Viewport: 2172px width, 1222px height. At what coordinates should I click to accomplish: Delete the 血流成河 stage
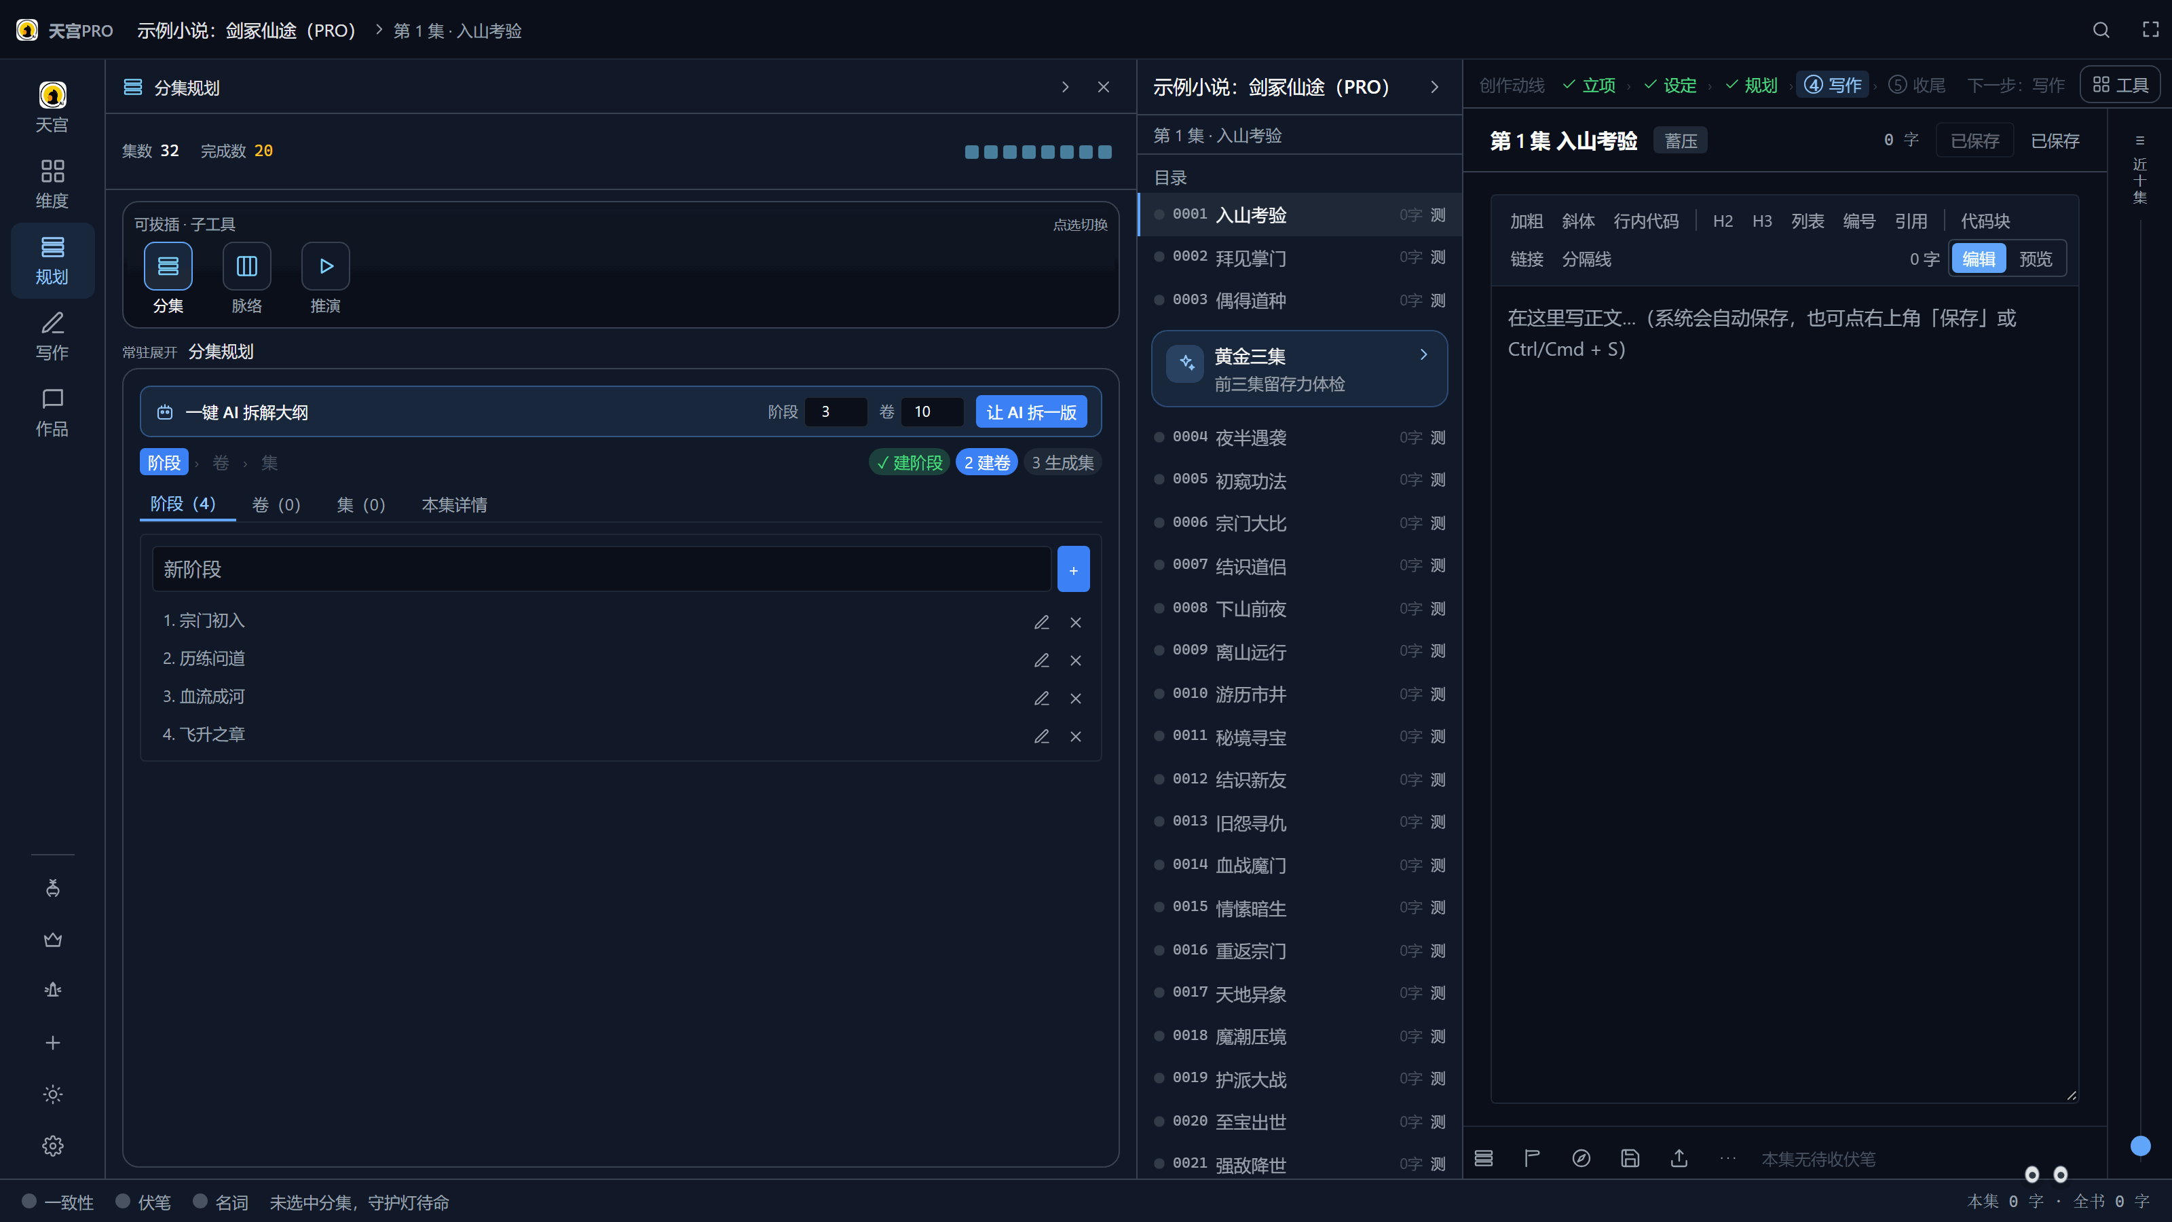pos(1075,699)
